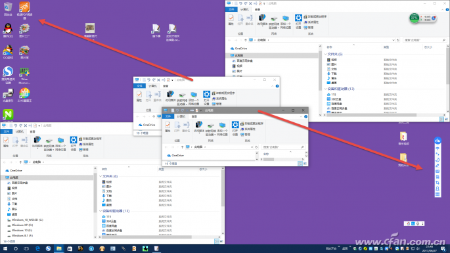Screen dimensions: 450x253
Task: Open the orange PDF reader desktop icon
Action: 24,11
